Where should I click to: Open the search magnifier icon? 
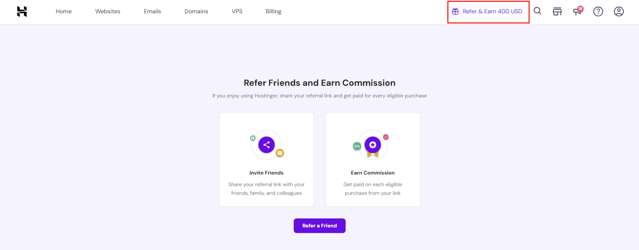coord(537,11)
